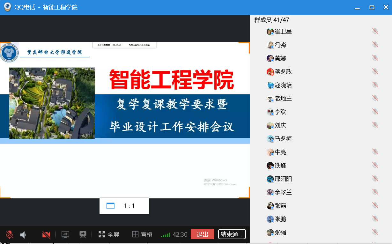Click the green signal strength indicator
This screenshot has width=392, height=244.
(x=165, y=235)
